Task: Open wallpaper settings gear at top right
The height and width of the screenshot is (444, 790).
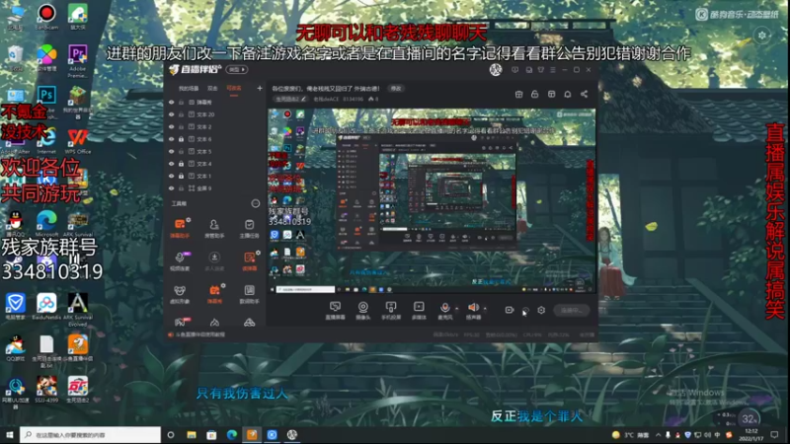Action: pyautogui.click(x=762, y=35)
